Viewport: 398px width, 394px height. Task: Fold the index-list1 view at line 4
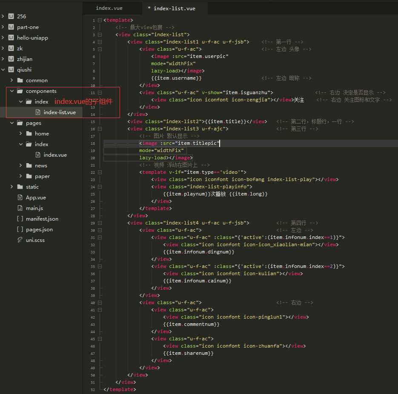(100, 42)
